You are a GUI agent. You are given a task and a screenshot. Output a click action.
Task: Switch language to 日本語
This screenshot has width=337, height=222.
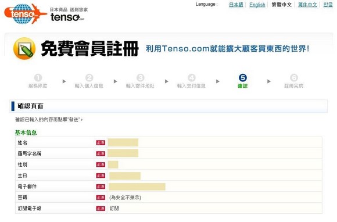pos(236,5)
